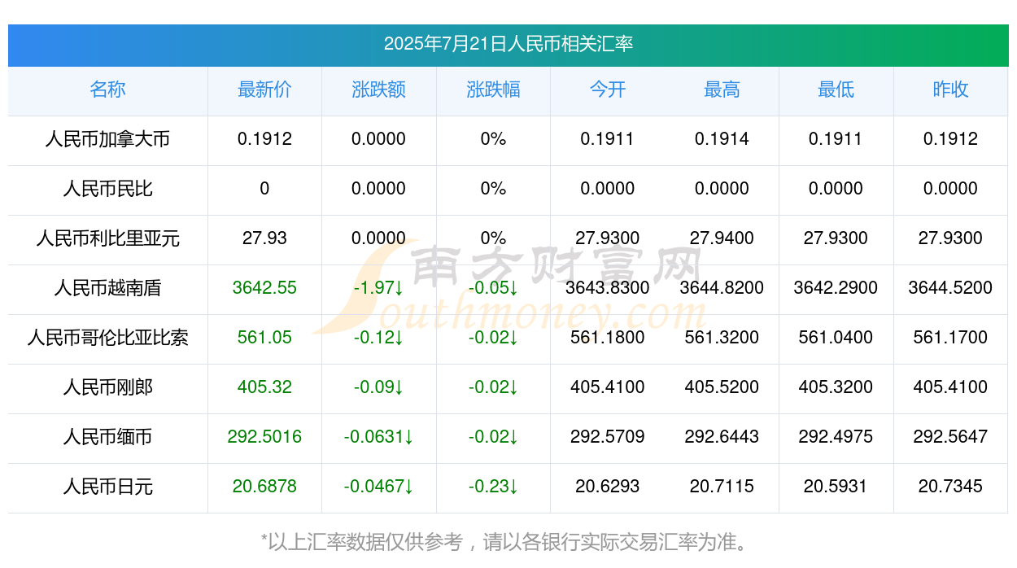
Task: Click 最新价 '0.1912' for 人民币加拿大币
Action: (264, 139)
